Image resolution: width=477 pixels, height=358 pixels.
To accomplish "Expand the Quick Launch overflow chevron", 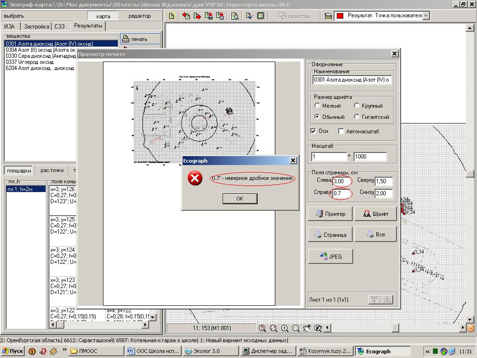I will (x=64, y=351).
